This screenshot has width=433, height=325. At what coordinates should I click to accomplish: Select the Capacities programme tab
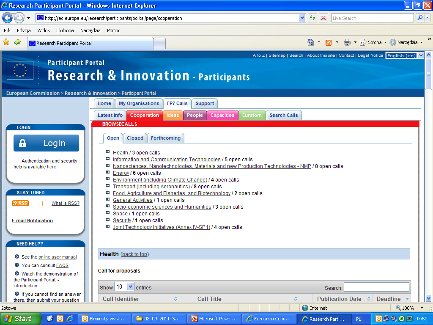pyautogui.click(x=222, y=115)
